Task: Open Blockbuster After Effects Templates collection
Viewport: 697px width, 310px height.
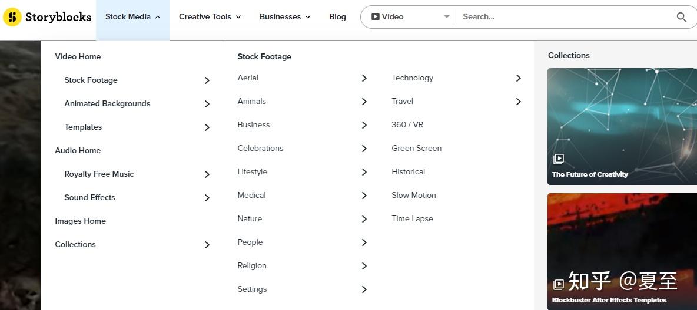Action: [x=622, y=251]
